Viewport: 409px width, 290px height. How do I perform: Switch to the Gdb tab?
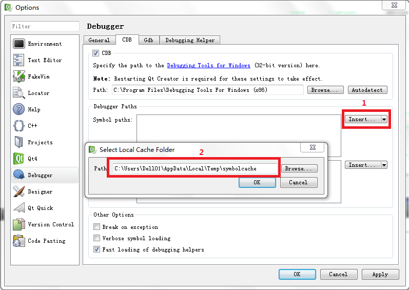148,40
